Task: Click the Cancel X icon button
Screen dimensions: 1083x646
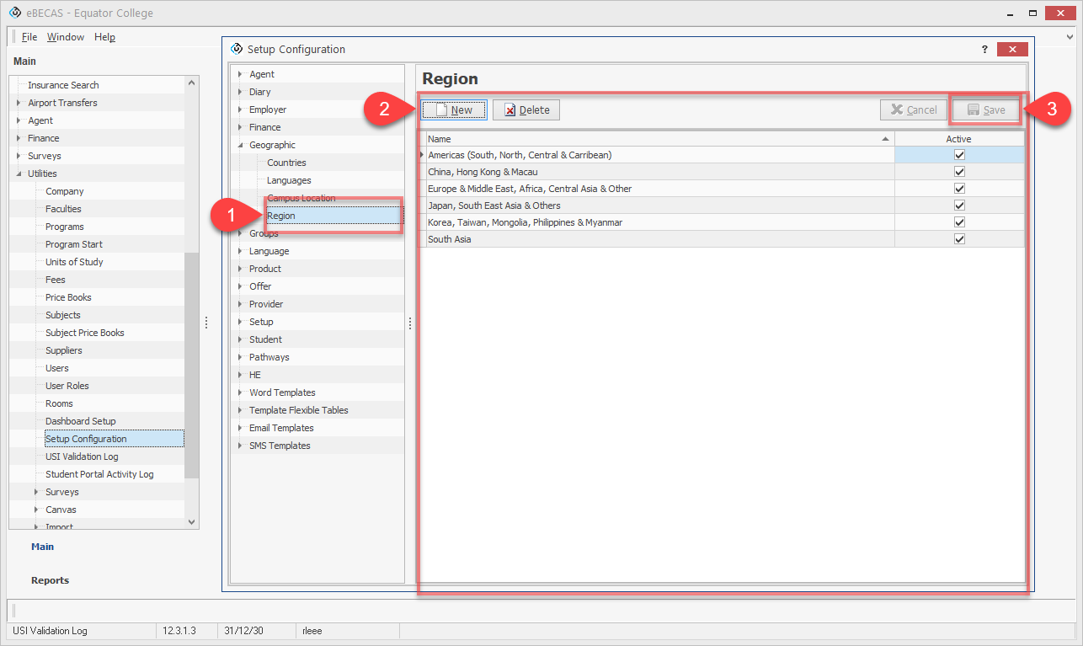Action: point(897,110)
